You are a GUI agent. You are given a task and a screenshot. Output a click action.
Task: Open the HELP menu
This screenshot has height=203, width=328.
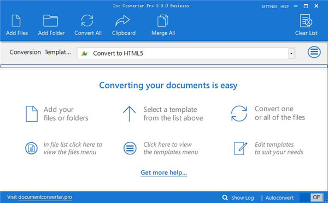click(x=284, y=7)
